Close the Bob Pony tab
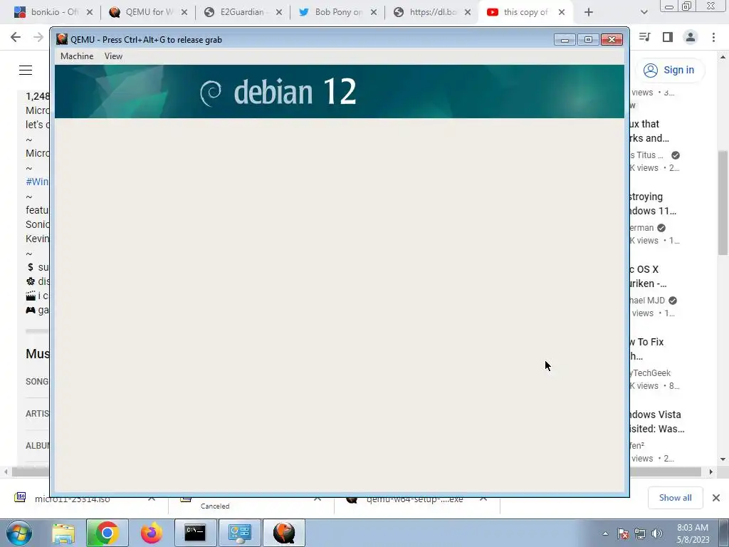The height and width of the screenshot is (547, 729). pos(373,13)
